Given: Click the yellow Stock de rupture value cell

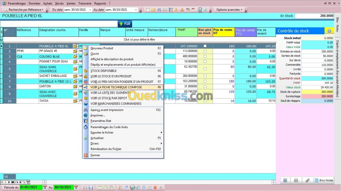Looking at the screenshot, I should point(317,92).
